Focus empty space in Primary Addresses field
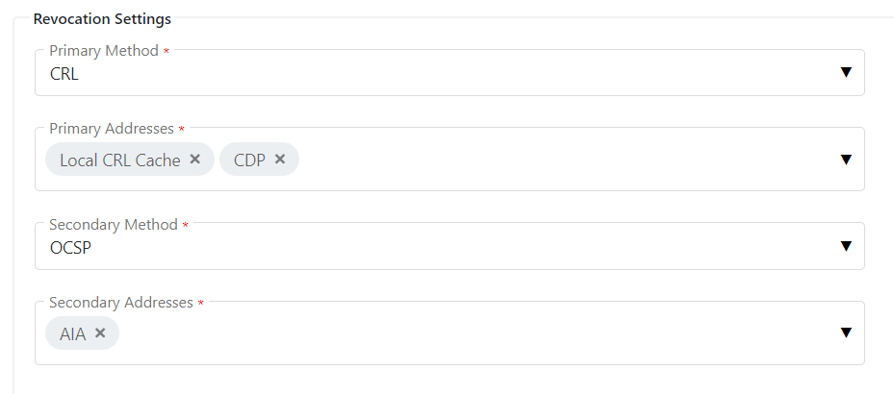Viewport: 894px width, 394px height. pos(558,160)
